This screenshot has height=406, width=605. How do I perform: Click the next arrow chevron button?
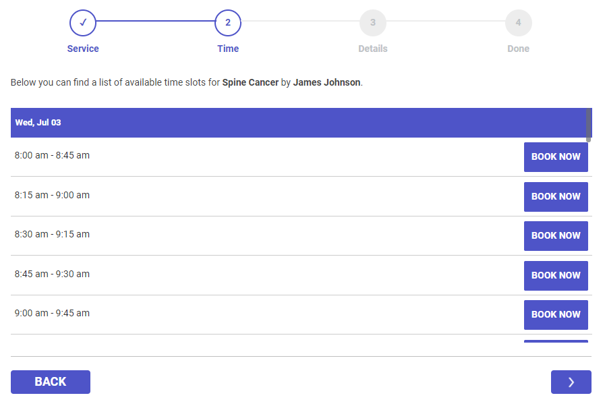571,382
